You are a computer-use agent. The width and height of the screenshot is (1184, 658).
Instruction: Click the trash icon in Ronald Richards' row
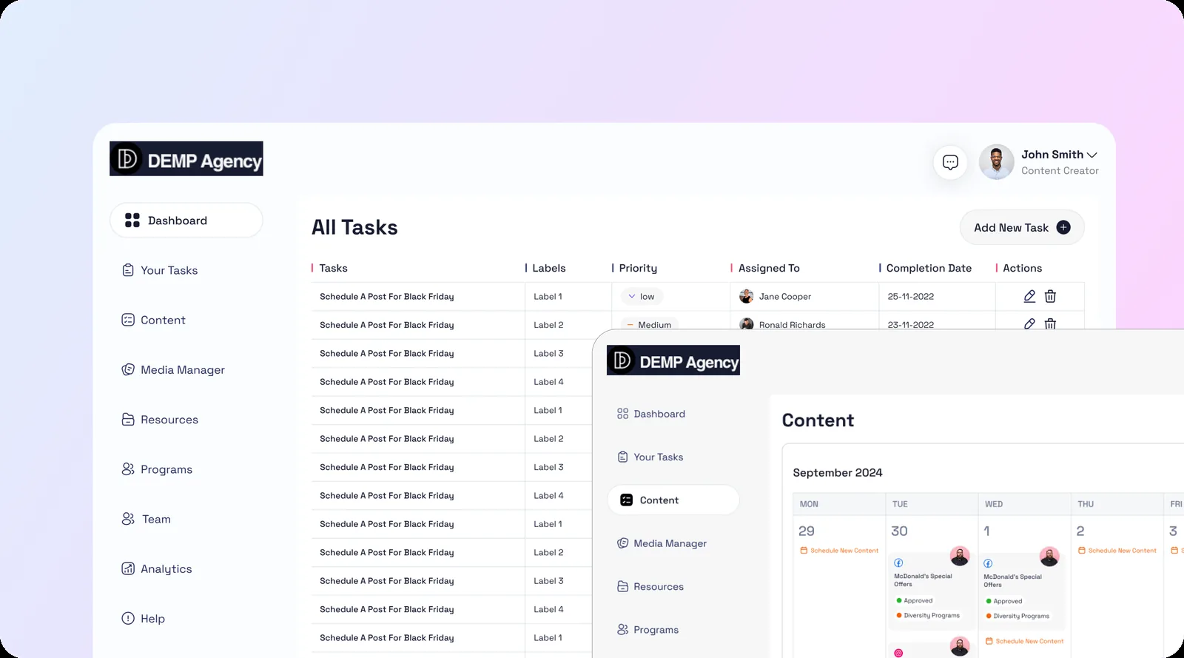pyautogui.click(x=1050, y=323)
